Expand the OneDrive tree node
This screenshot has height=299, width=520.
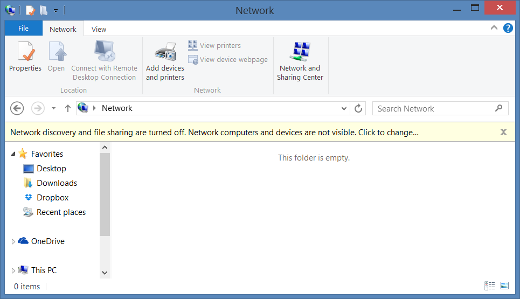pyautogui.click(x=13, y=242)
